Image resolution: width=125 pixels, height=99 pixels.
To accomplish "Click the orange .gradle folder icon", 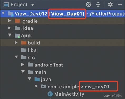I will coord(17,21).
